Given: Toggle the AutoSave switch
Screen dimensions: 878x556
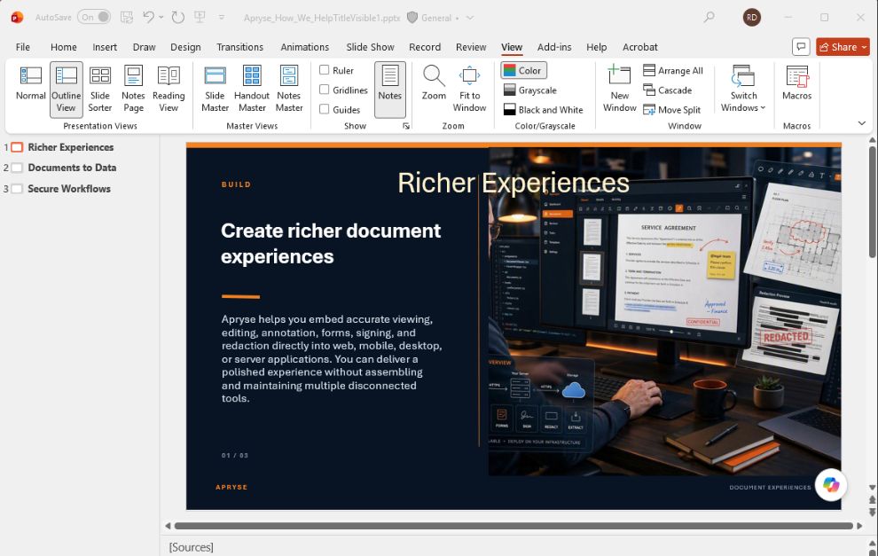Looking at the screenshot, I should pos(94,18).
